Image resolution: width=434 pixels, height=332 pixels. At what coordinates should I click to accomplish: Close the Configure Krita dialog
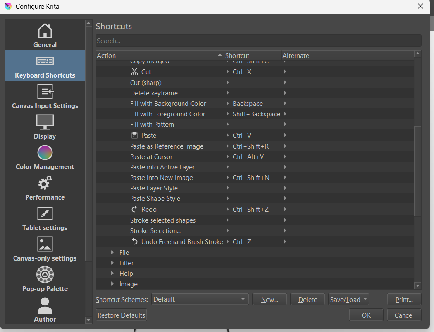pos(420,6)
